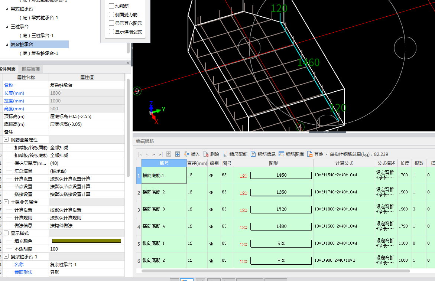Collapse the 三桩承台 tree node
This screenshot has height=281, width=435.
[7, 27]
